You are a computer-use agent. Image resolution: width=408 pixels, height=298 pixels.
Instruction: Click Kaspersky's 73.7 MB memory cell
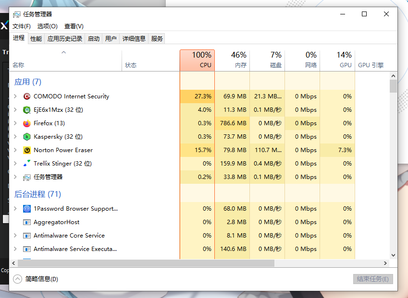(x=232, y=137)
